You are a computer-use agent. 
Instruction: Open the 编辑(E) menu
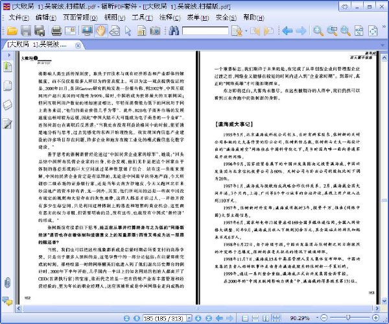46,18
